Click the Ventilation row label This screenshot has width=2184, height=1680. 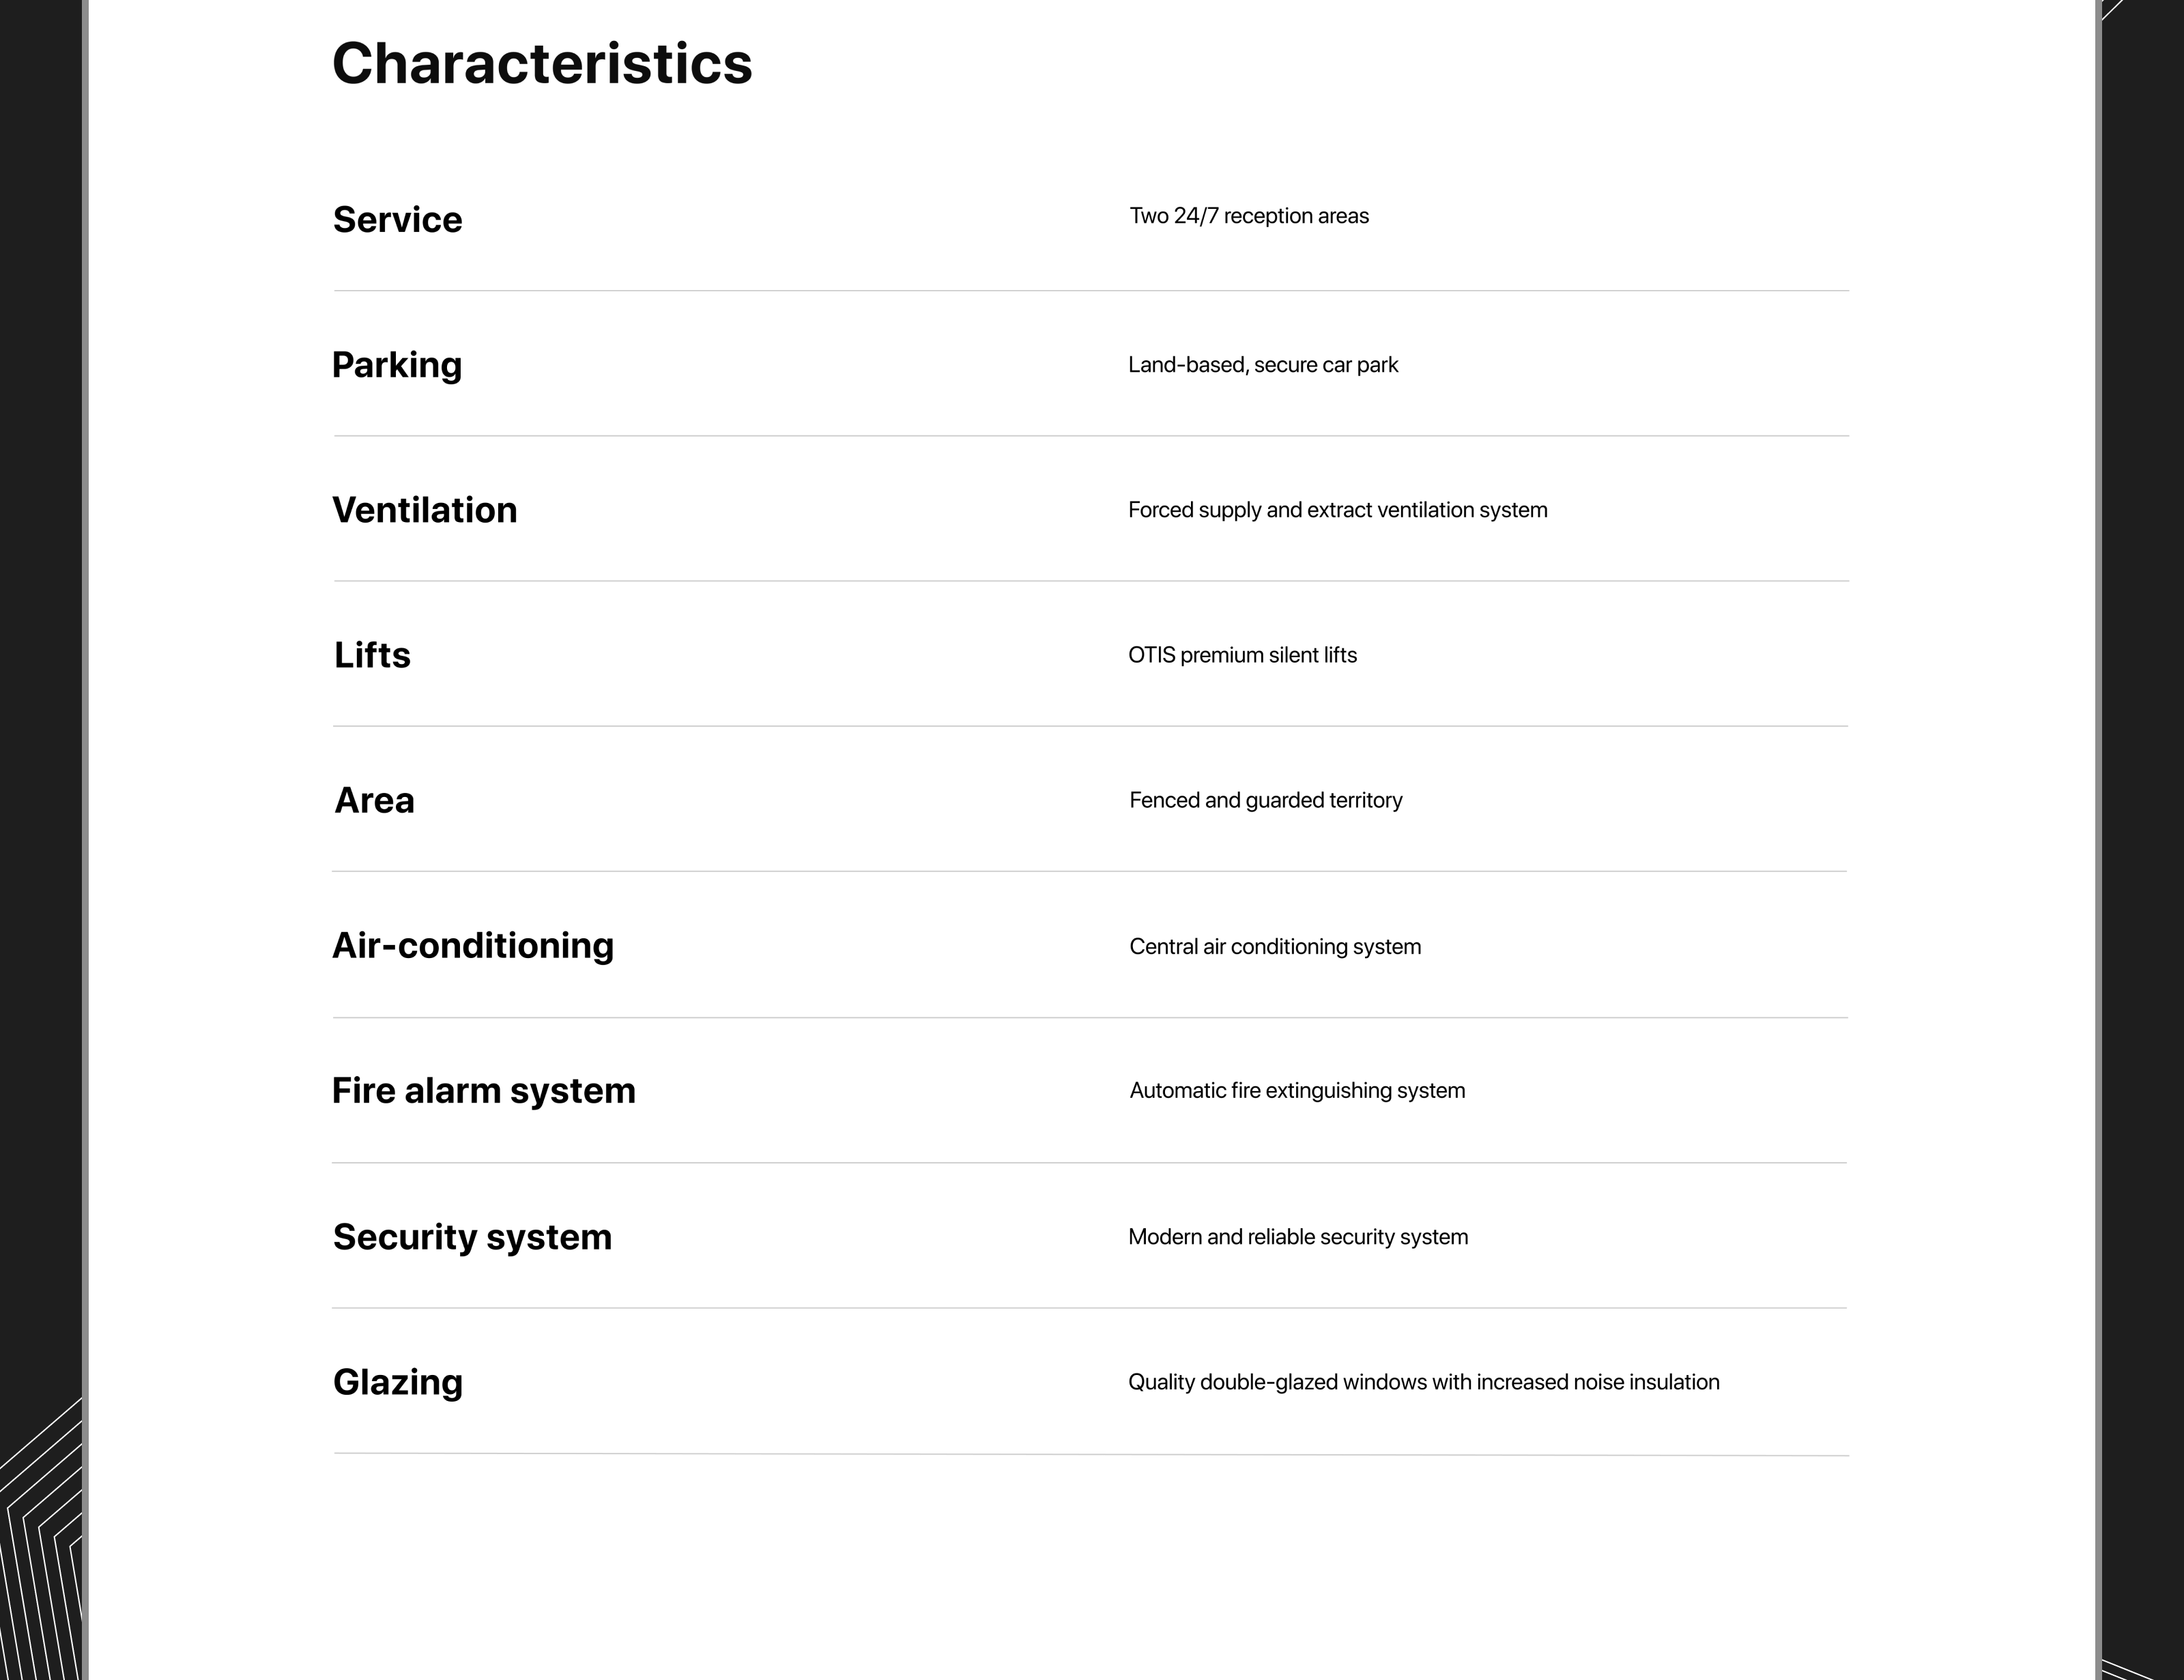tap(424, 510)
